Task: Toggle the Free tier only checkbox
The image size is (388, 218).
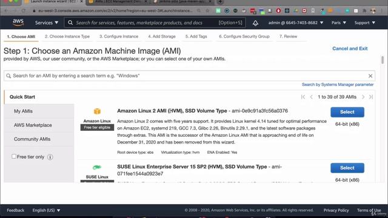Action: coord(14,156)
